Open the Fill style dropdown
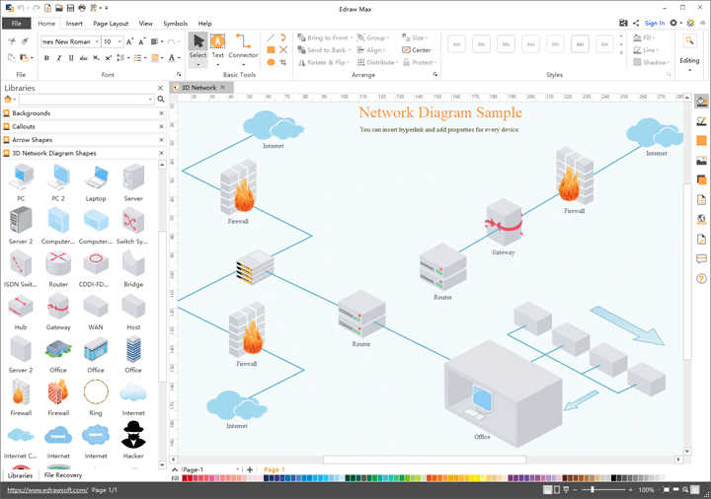 644,37
